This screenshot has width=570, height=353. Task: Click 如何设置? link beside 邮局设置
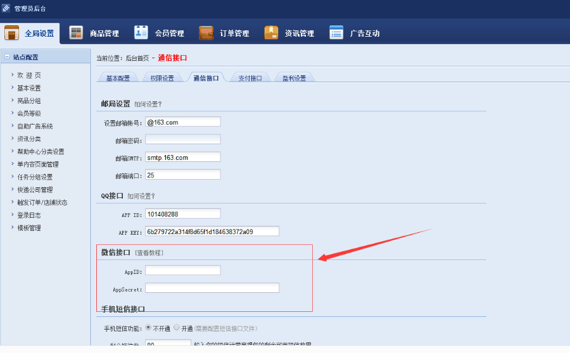point(148,104)
